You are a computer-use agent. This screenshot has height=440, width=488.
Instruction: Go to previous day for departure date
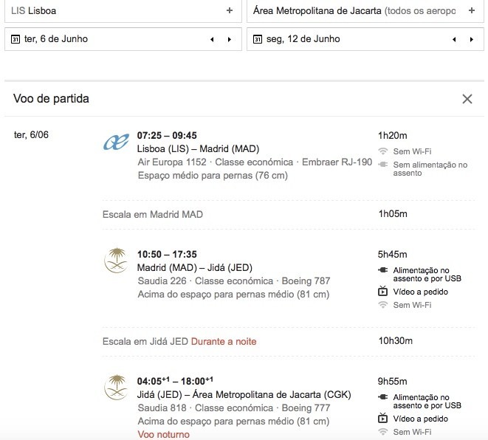[x=213, y=39]
